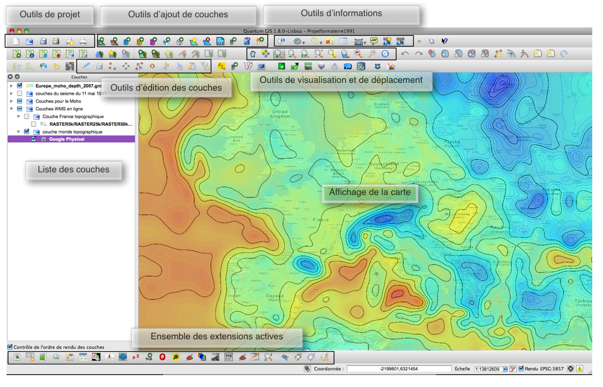
Task: Uncheck the Europe_moho_depth_2007.grd layer checkbox
Action: coord(20,86)
